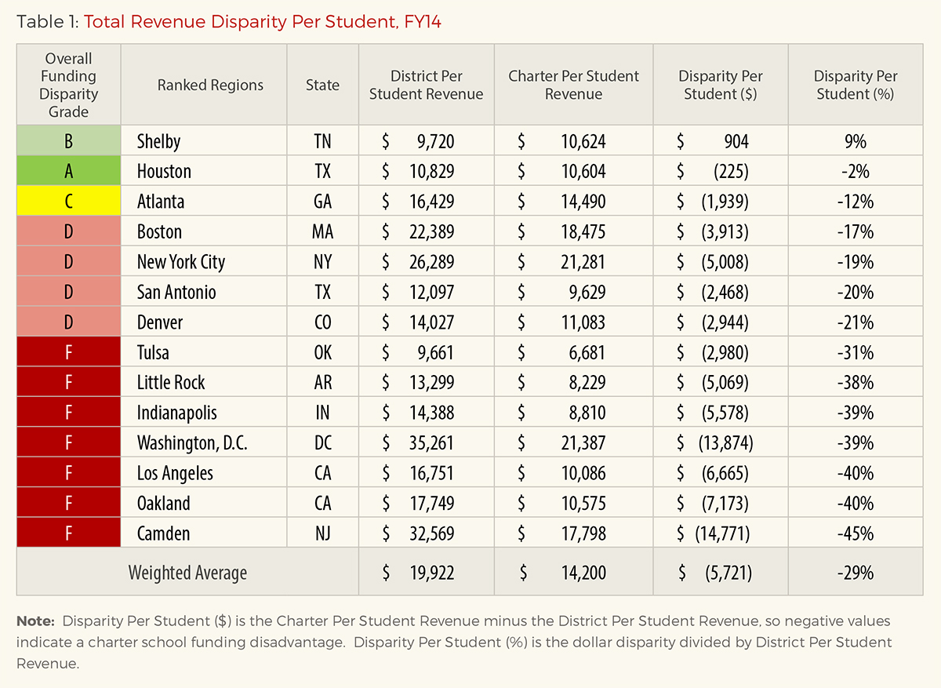Click the light green grade B cell
941x688 pixels.
click(69, 141)
